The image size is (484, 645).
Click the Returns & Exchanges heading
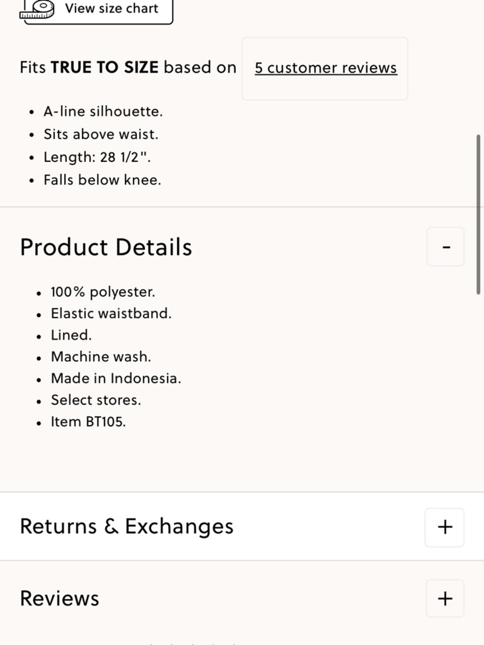(127, 526)
